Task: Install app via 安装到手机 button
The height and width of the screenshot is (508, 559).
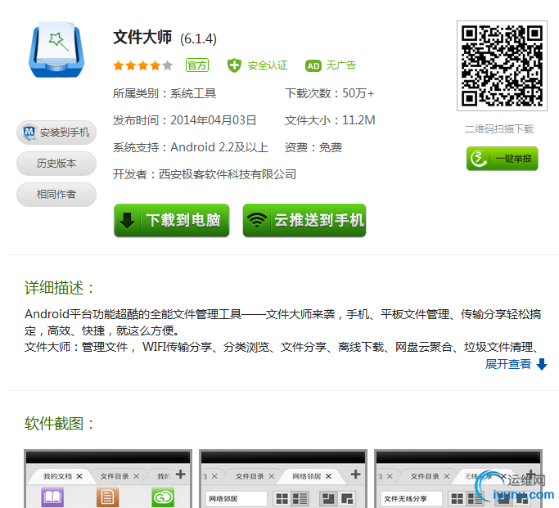Action: 56,133
